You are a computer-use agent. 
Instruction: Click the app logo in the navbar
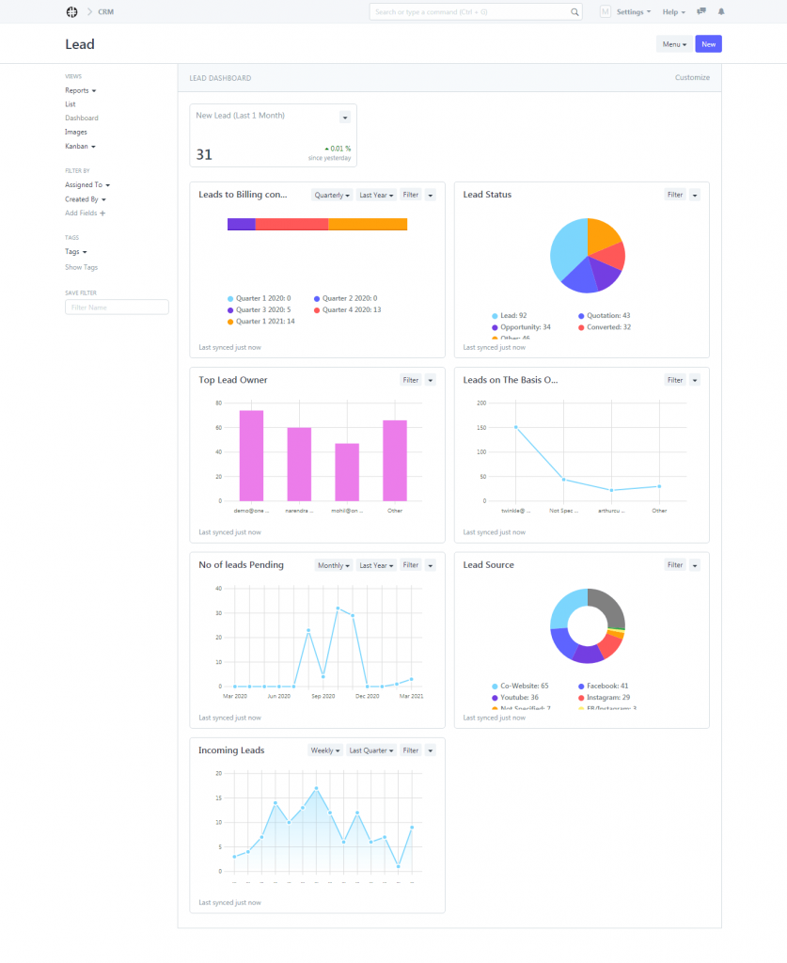pos(71,12)
